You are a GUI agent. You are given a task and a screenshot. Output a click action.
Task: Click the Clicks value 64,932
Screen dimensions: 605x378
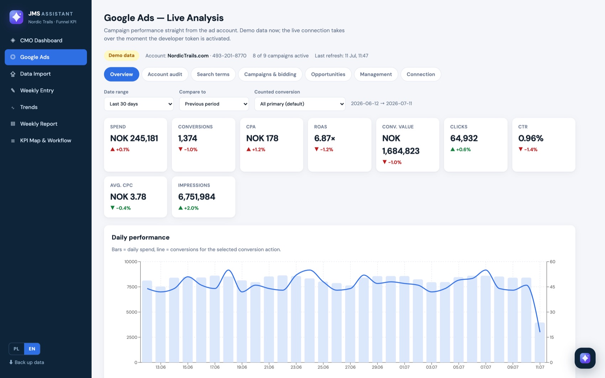coord(464,138)
